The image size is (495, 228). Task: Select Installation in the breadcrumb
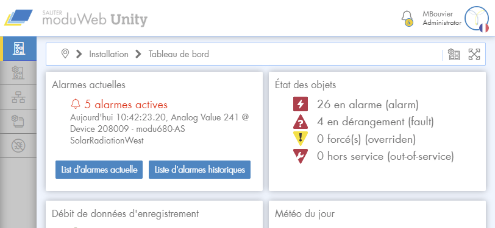point(109,54)
